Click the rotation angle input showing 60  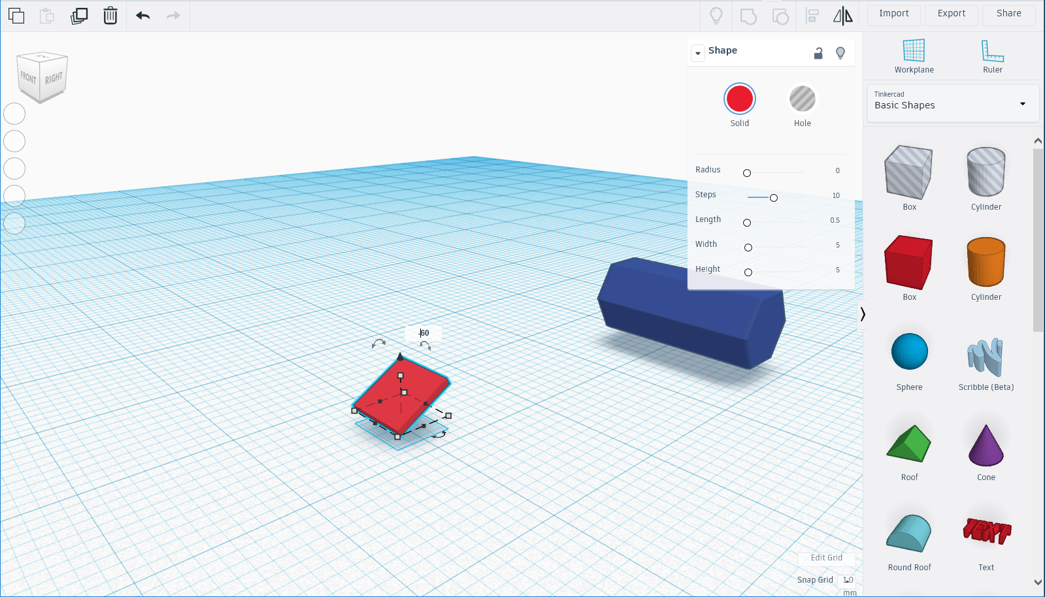tap(423, 333)
